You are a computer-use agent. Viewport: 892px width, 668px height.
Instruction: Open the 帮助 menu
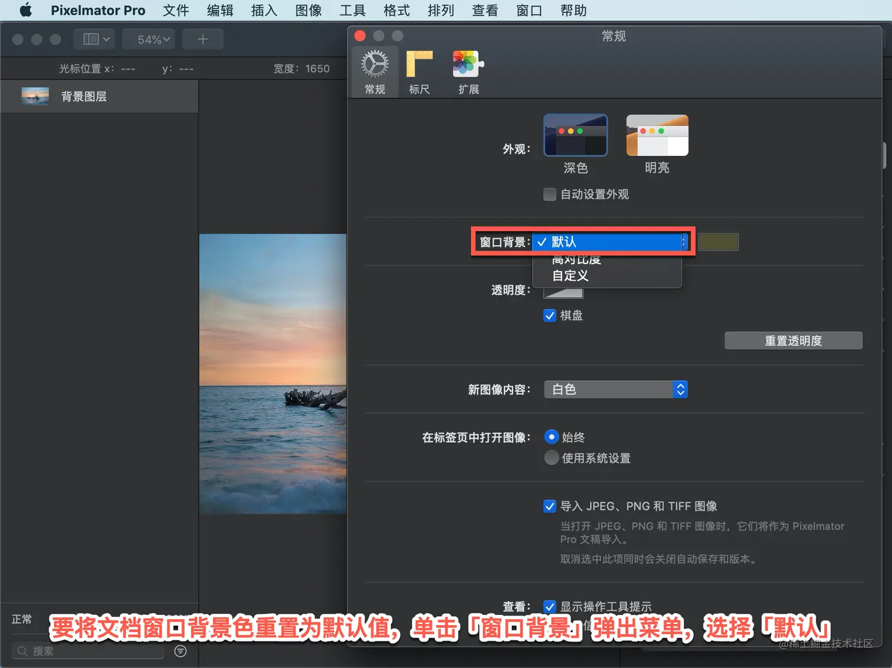(x=573, y=10)
